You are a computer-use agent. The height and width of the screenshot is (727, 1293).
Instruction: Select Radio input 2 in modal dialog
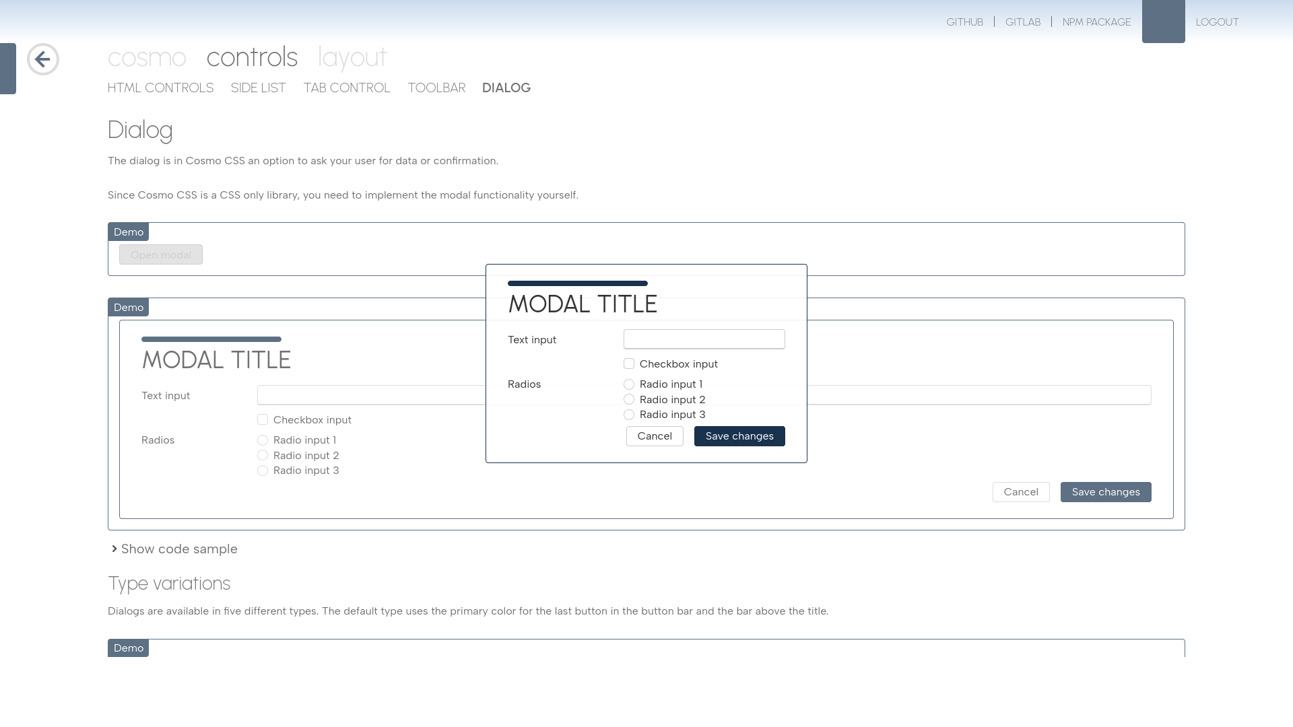point(629,400)
